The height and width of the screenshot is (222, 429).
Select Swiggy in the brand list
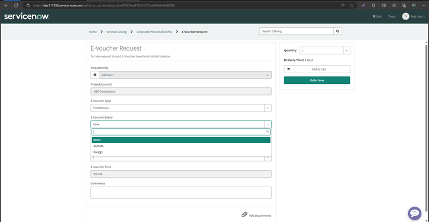(x=181, y=152)
